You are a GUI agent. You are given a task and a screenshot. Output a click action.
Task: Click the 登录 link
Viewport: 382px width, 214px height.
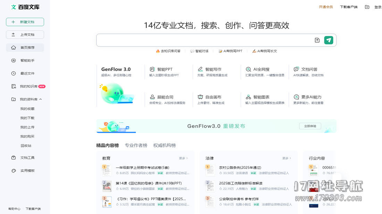[377, 7]
